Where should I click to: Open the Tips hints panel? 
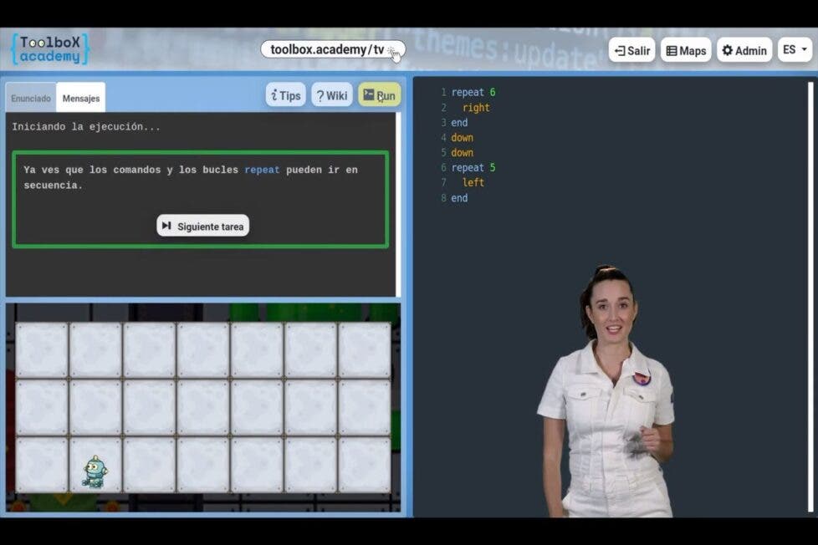coord(285,95)
